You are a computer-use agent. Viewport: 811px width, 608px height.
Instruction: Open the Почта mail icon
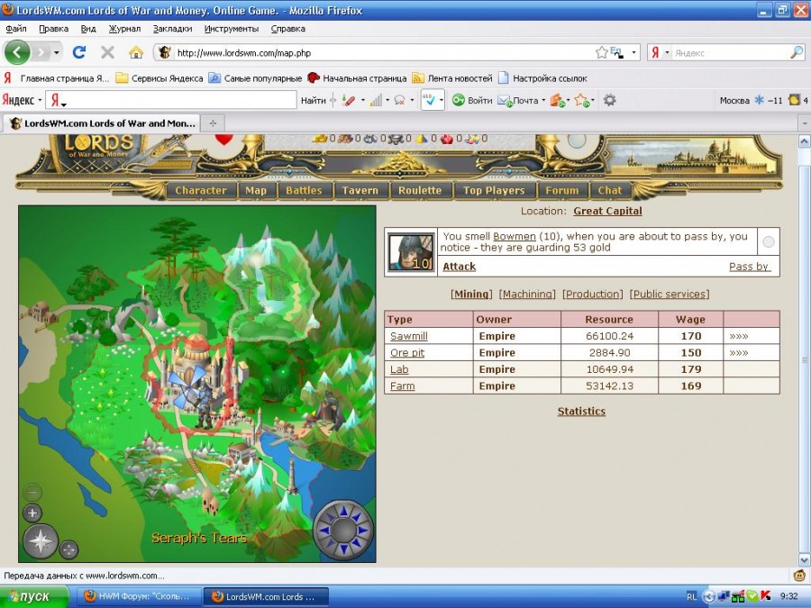click(504, 100)
